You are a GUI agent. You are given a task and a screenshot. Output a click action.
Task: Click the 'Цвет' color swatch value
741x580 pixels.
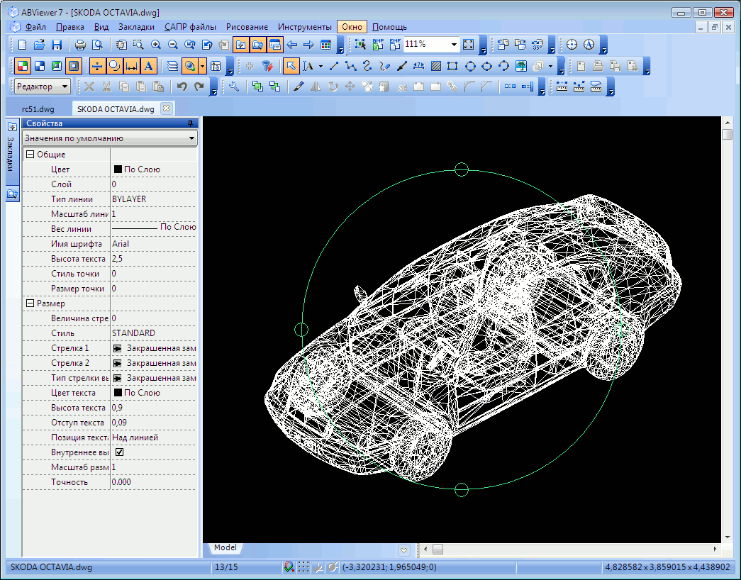click(x=118, y=169)
